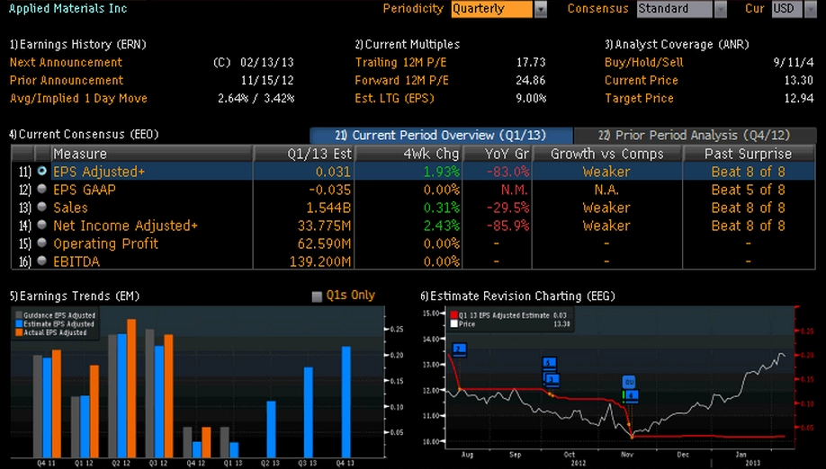Click the OU marker near November

point(628,382)
